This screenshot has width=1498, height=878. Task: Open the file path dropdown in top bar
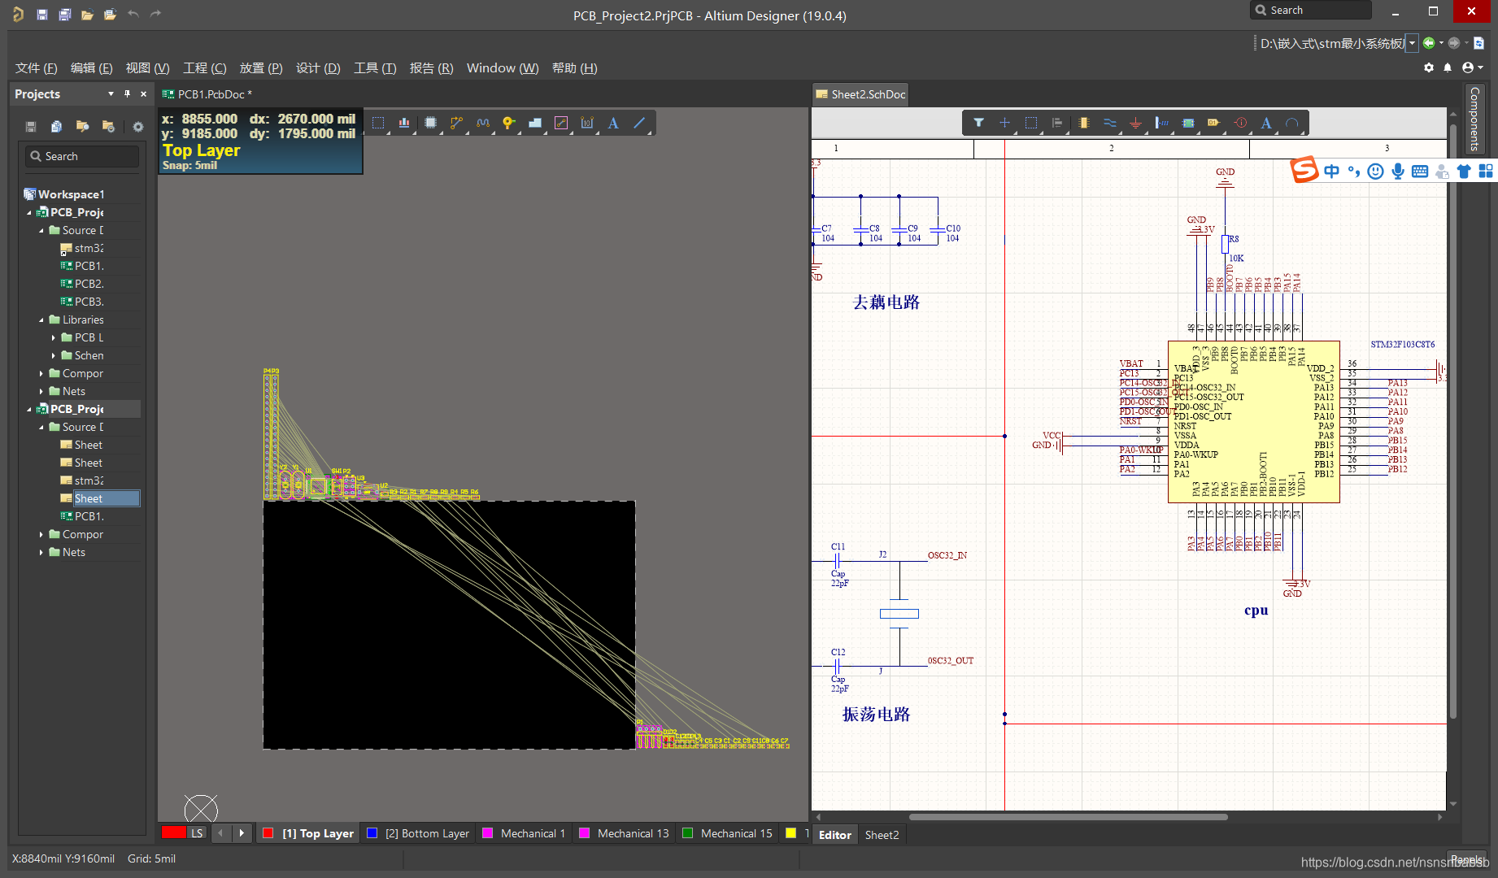pyautogui.click(x=1412, y=43)
